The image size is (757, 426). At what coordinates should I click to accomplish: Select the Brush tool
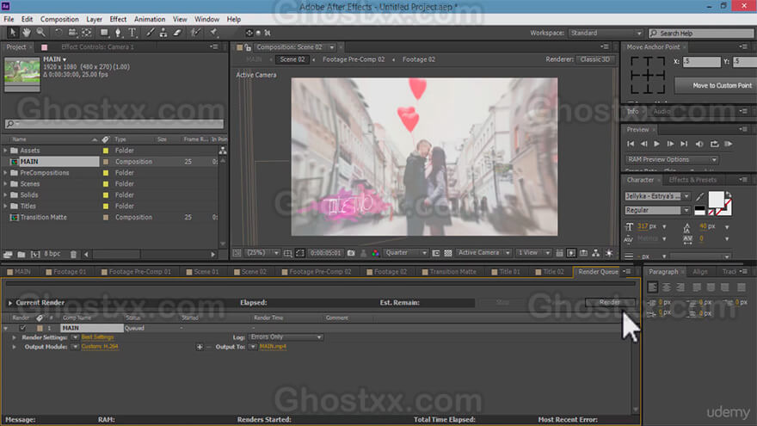click(151, 33)
